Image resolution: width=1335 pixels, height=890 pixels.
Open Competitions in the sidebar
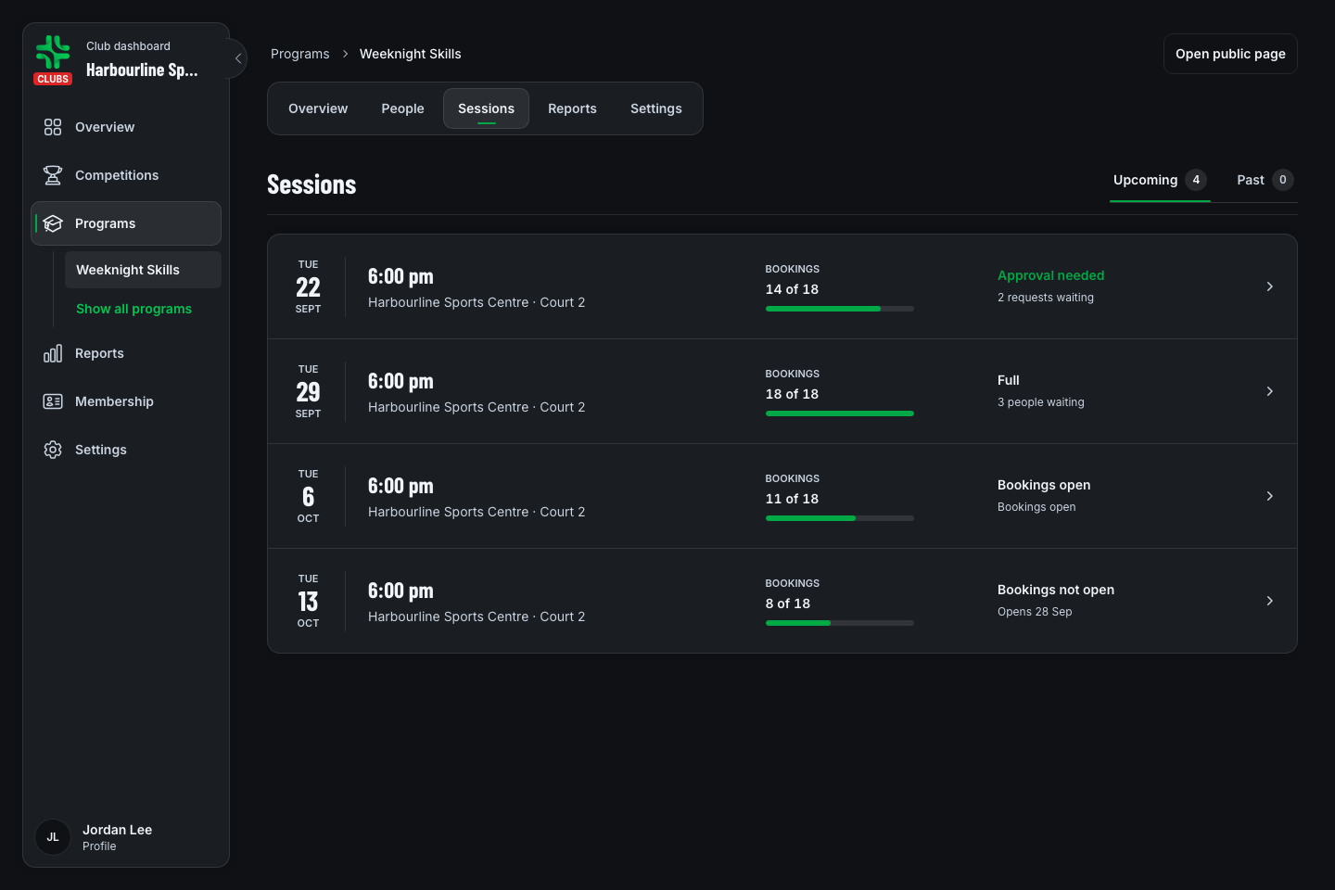[126, 175]
